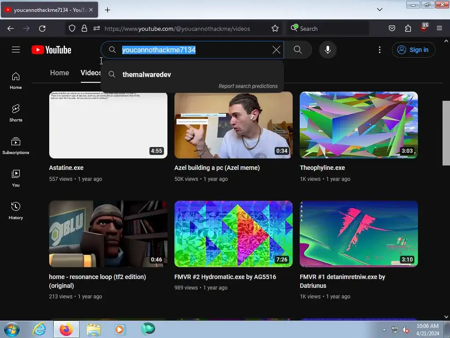Viewport: 450px width, 338px height.
Task: Open site permissions icon in address bar
Action: (x=97, y=29)
